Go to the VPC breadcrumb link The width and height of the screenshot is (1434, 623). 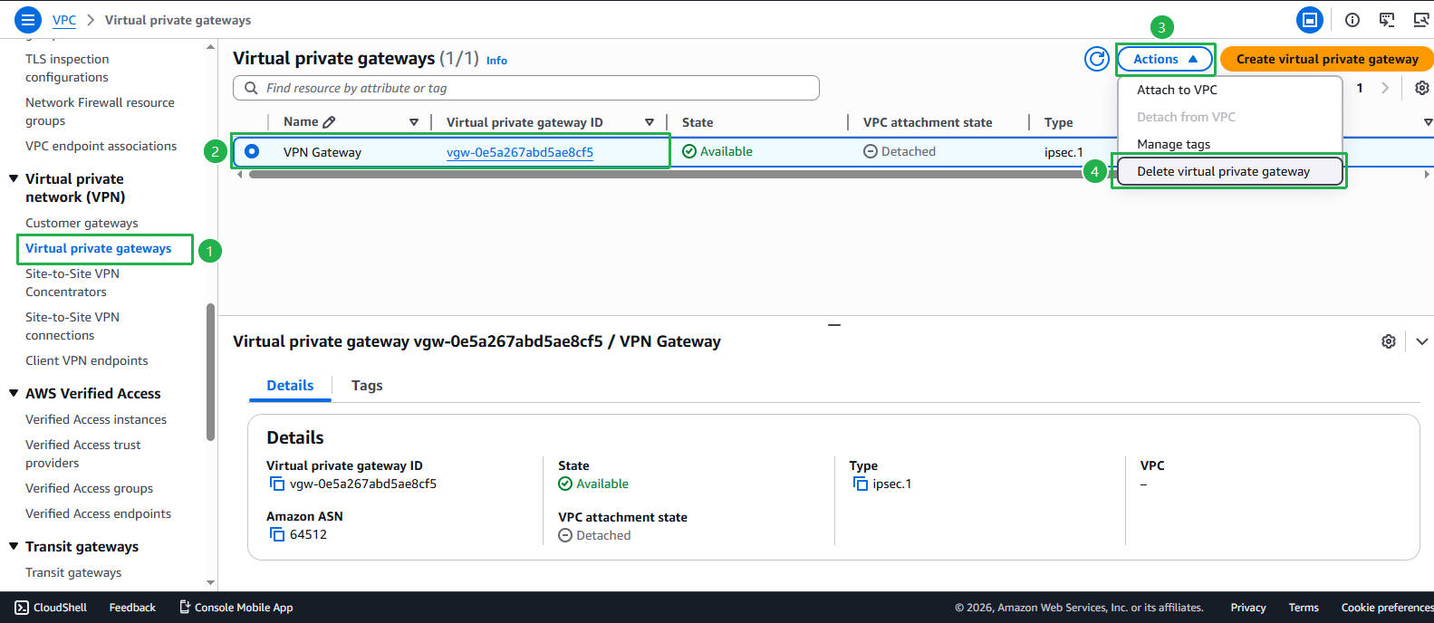[x=64, y=20]
